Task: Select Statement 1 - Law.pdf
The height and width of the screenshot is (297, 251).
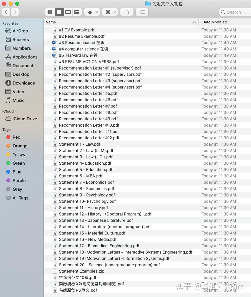Action: (80, 144)
